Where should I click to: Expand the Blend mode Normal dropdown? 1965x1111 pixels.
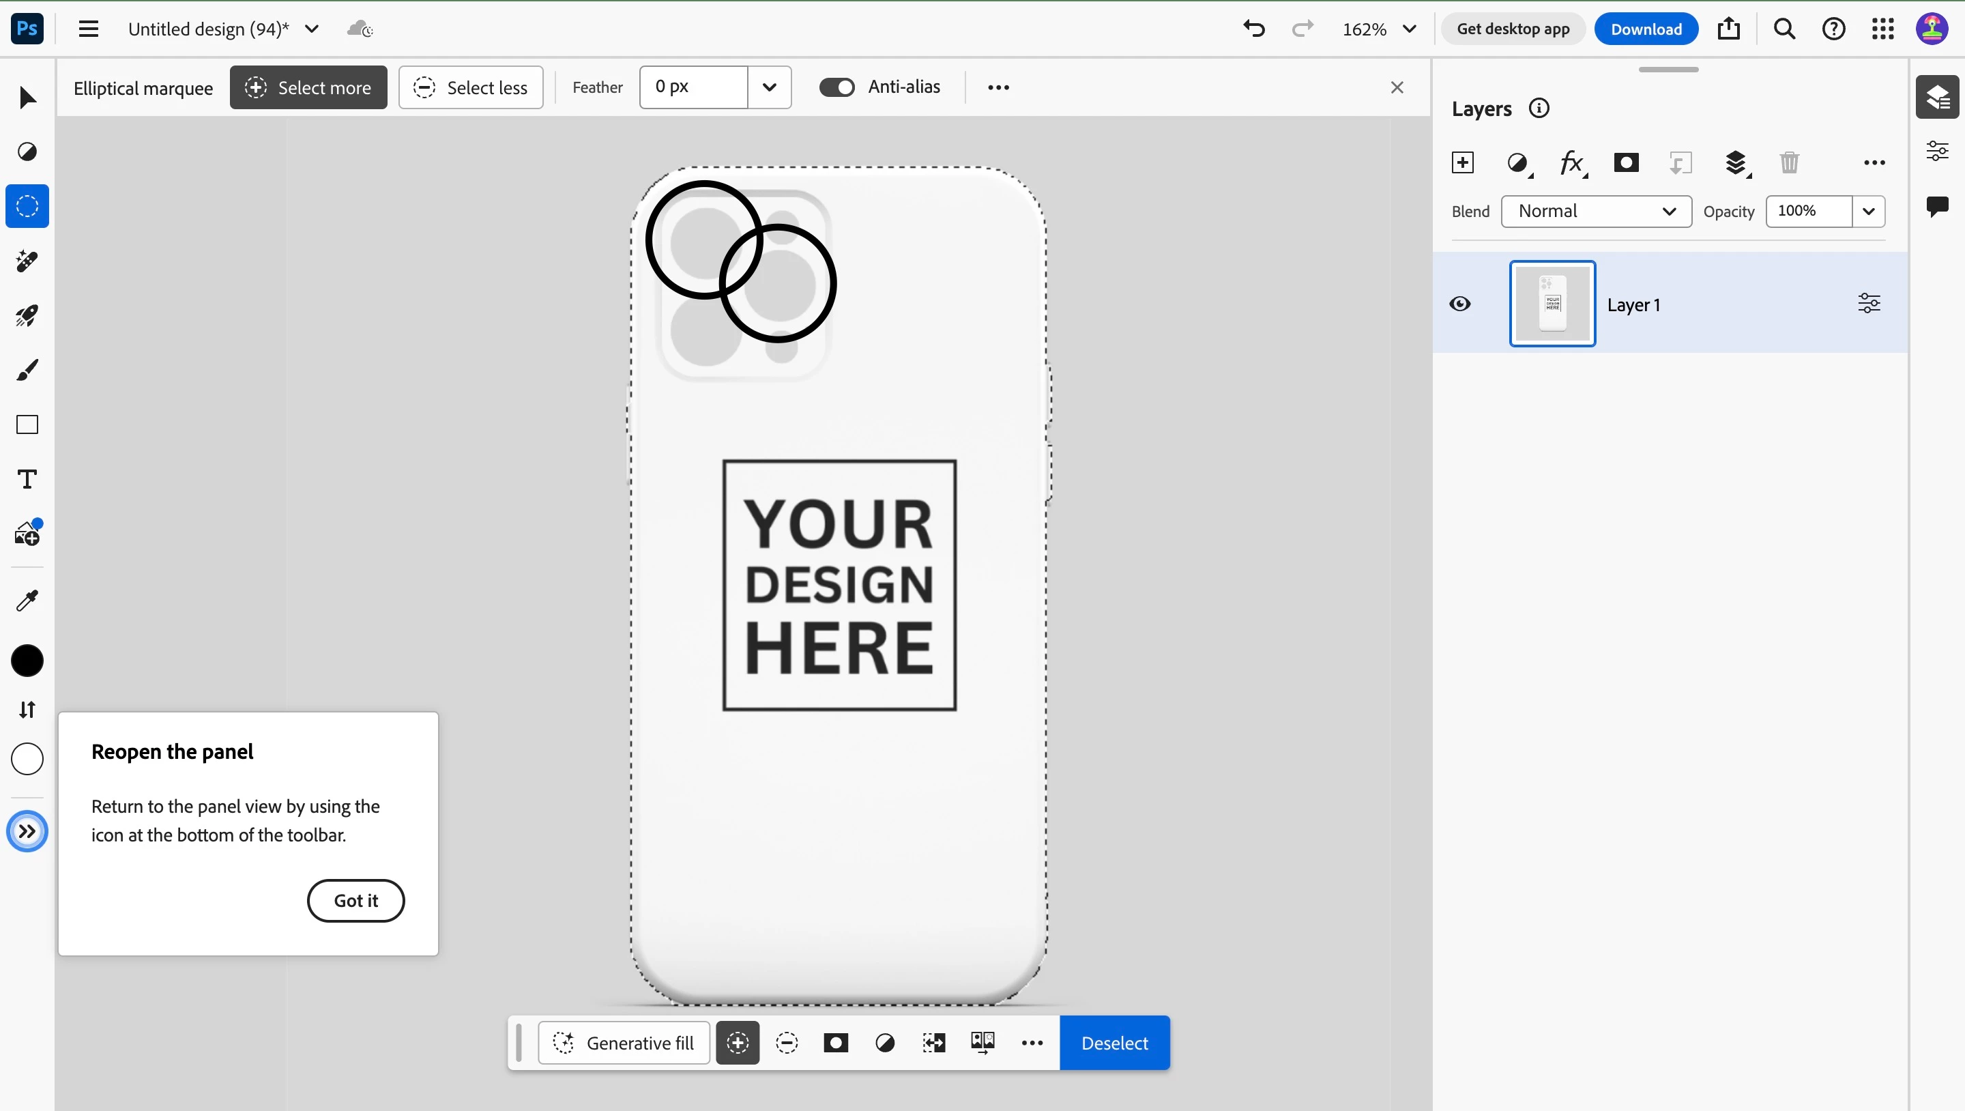tap(1596, 212)
